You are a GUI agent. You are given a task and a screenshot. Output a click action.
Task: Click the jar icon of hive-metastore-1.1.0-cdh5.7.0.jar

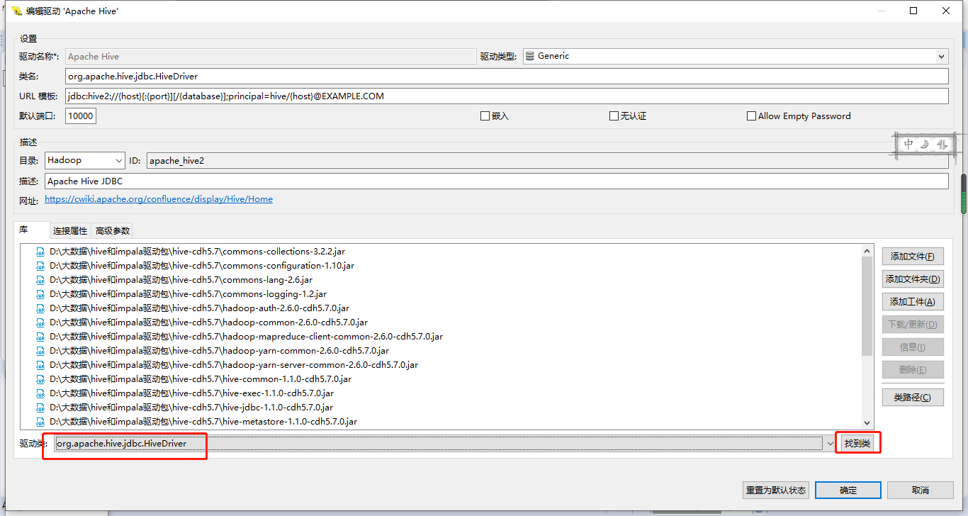pos(40,422)
